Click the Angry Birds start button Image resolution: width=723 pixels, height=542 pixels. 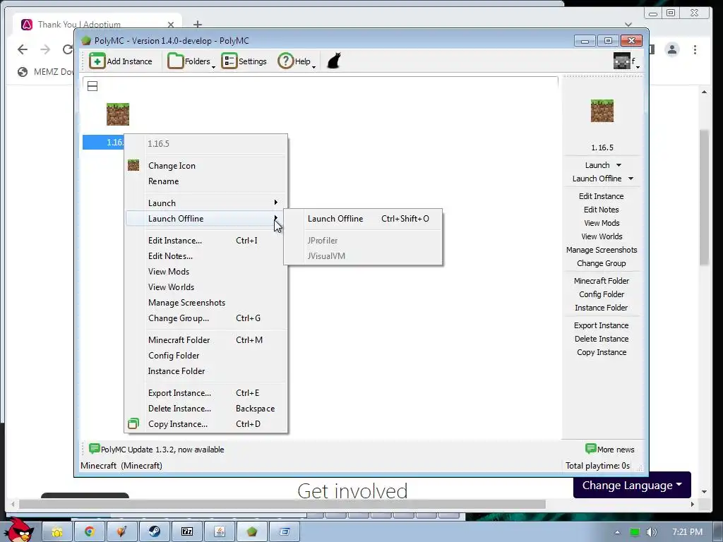pyautogui.click(x=18, y=530)
